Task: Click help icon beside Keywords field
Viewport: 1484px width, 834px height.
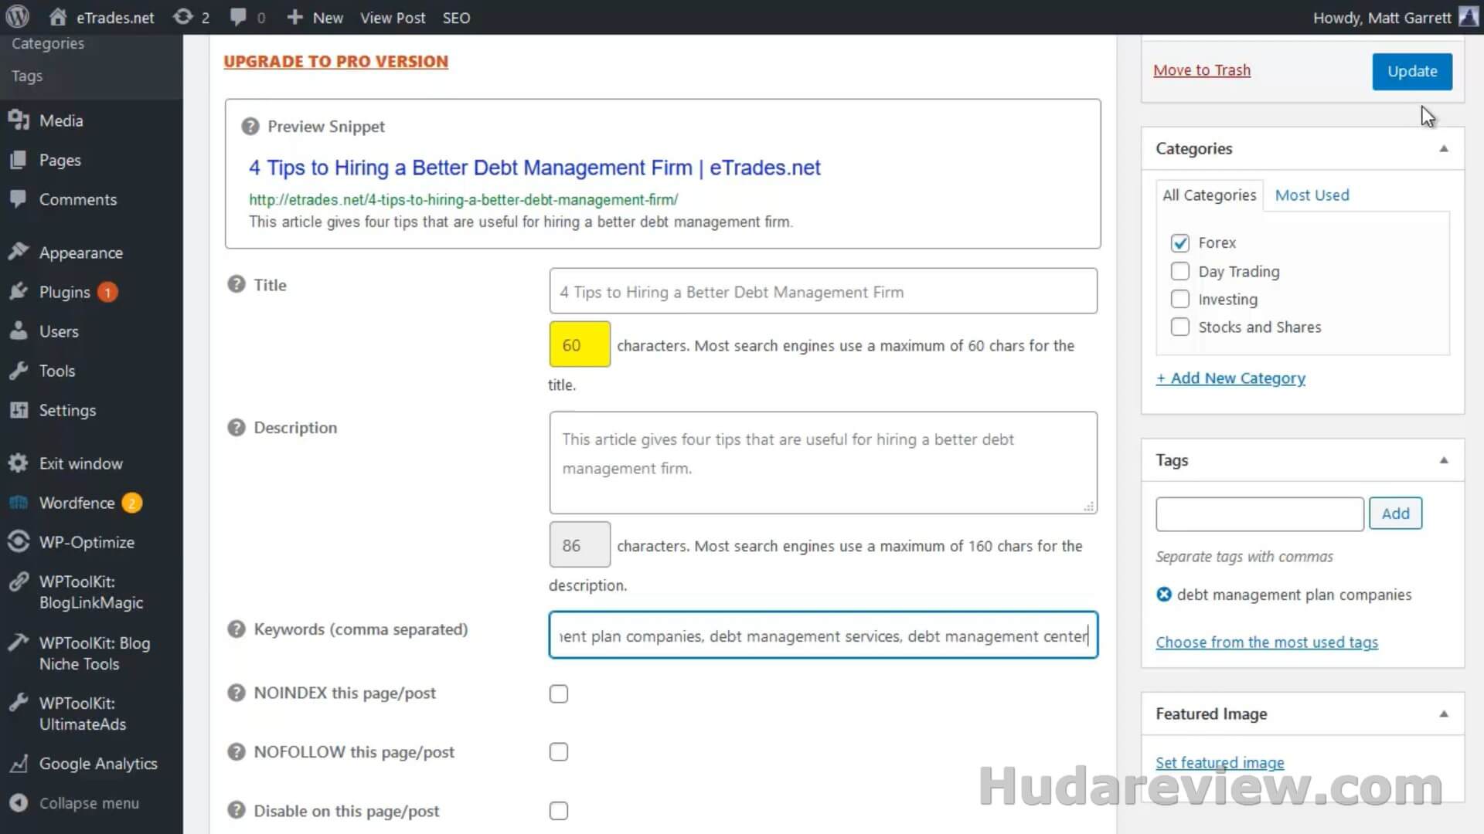Action: click(236, 629)
